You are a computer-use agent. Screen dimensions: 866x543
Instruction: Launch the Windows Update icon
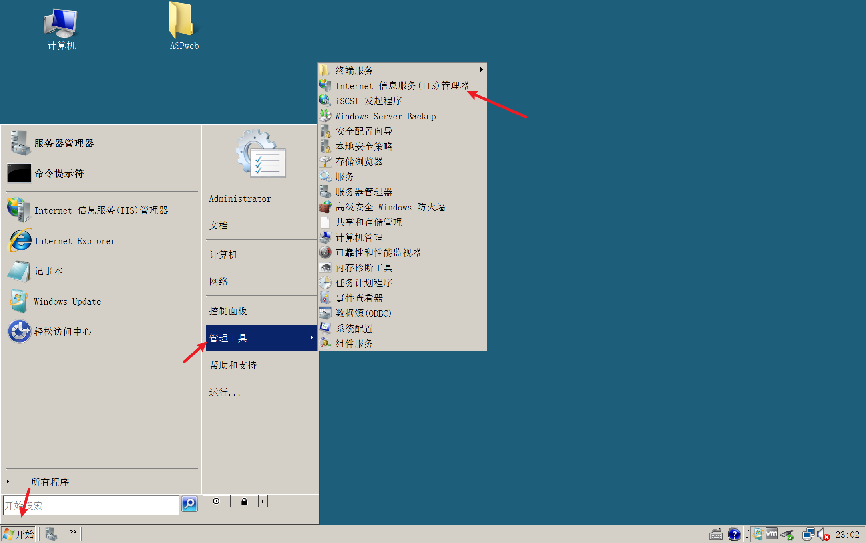tap(19, 301)
